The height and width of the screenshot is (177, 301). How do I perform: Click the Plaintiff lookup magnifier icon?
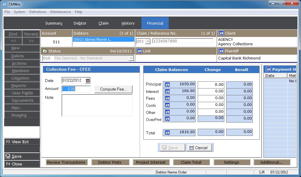221,51
